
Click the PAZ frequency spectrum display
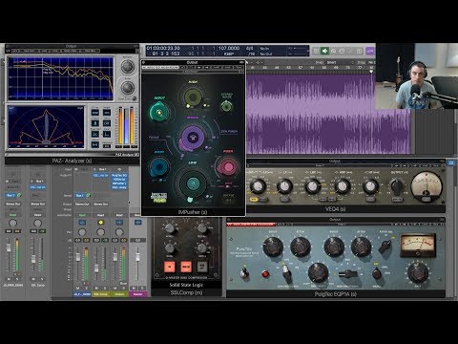click(x=60, y=78)
